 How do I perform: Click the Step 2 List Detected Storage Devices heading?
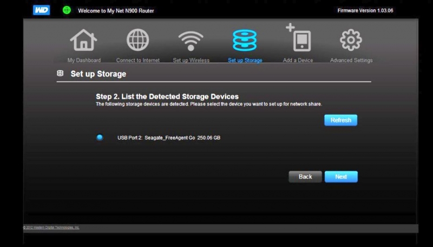coord(167,97)
